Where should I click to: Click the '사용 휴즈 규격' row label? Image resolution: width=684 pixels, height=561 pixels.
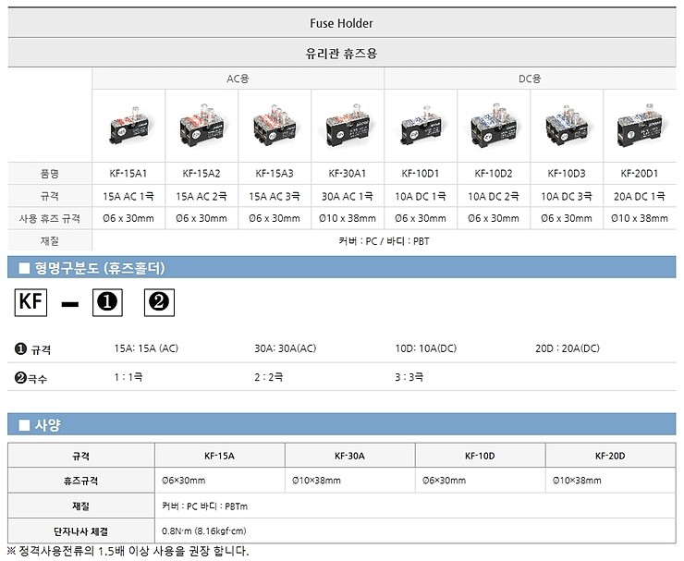(50, 218)
